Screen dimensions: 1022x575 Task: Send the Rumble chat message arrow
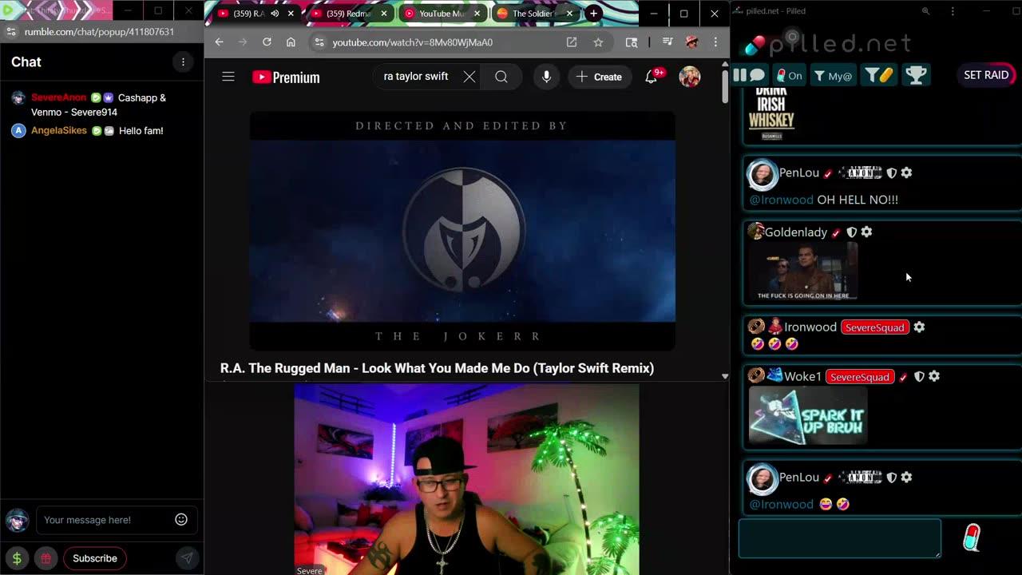186,558
